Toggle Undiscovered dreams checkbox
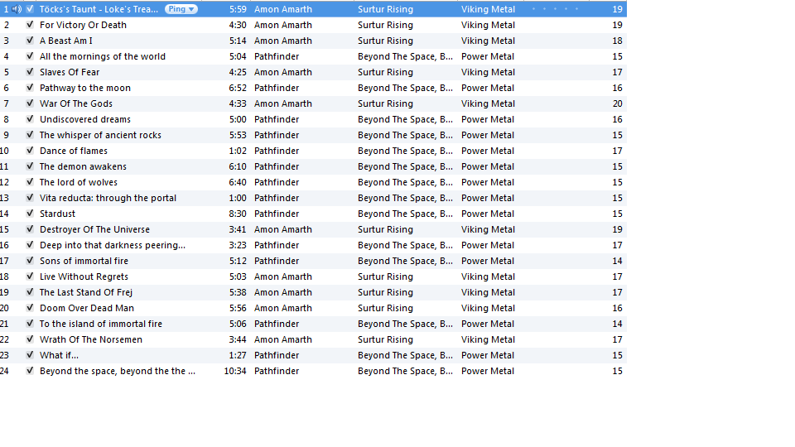The image size is (795, 447). pos(30,118)
